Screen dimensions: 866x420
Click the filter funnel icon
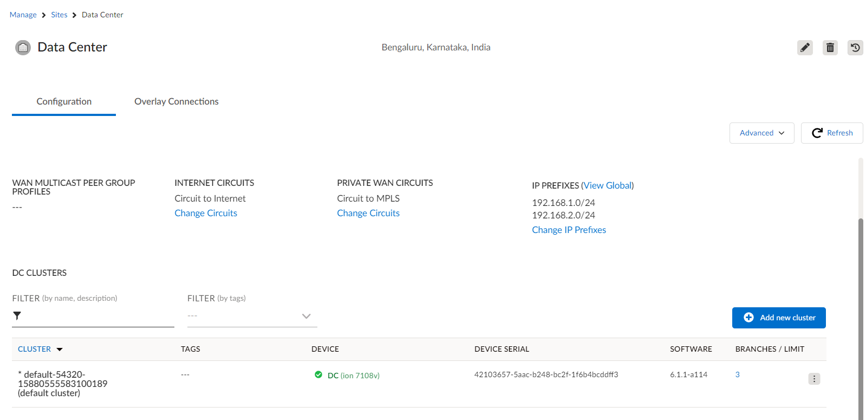click(x=17, y=315)
